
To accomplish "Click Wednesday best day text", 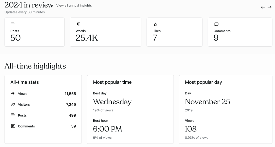I will [112, 102].
